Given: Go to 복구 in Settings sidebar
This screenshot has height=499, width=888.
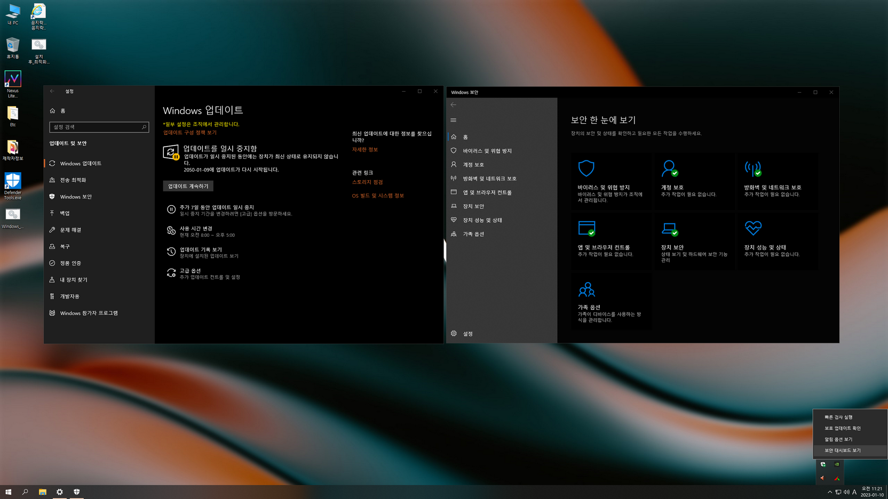Looking at the screenshot, I should [99, 246].
